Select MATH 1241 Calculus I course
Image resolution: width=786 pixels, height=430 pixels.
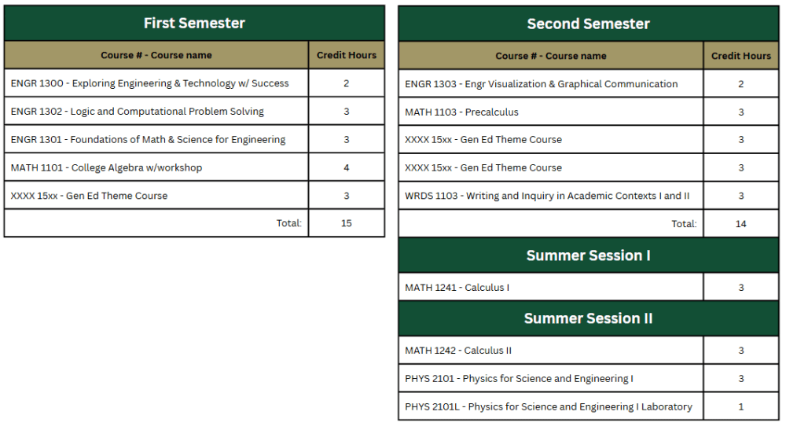pyautogui.click(x=457, y=288)
